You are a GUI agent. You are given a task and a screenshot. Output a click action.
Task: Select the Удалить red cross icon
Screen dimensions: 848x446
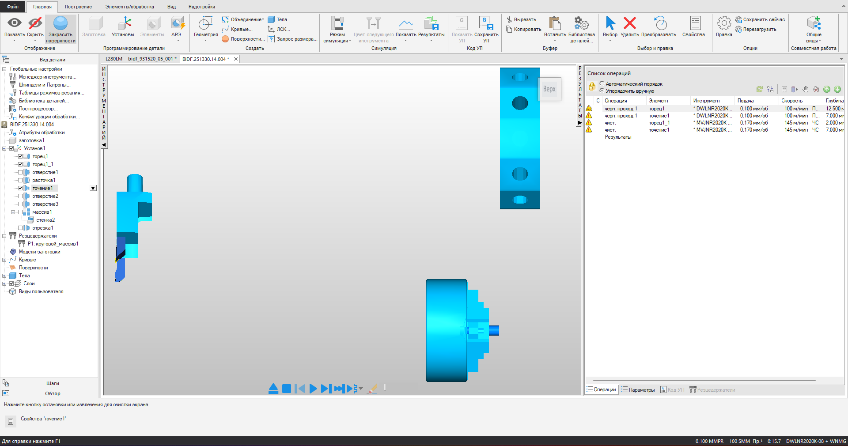click(630, 23)
